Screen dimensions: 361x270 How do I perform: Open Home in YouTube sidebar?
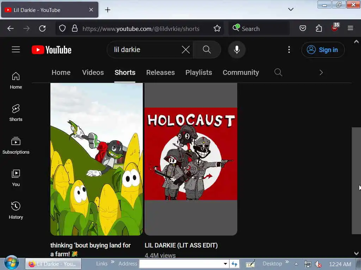(x=16, y=81)
